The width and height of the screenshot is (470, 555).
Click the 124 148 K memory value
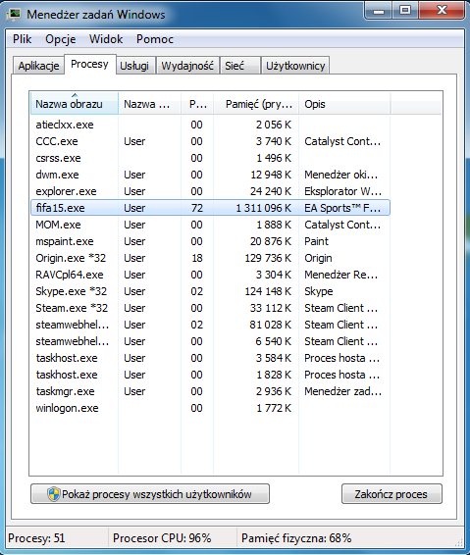tap(268, 291)
